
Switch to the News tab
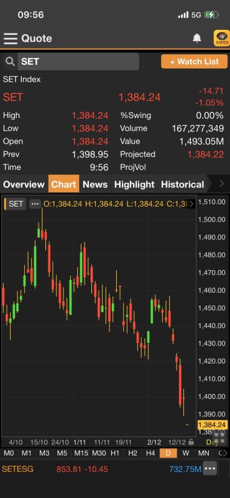pyautogui.click(x=95, y=184)
